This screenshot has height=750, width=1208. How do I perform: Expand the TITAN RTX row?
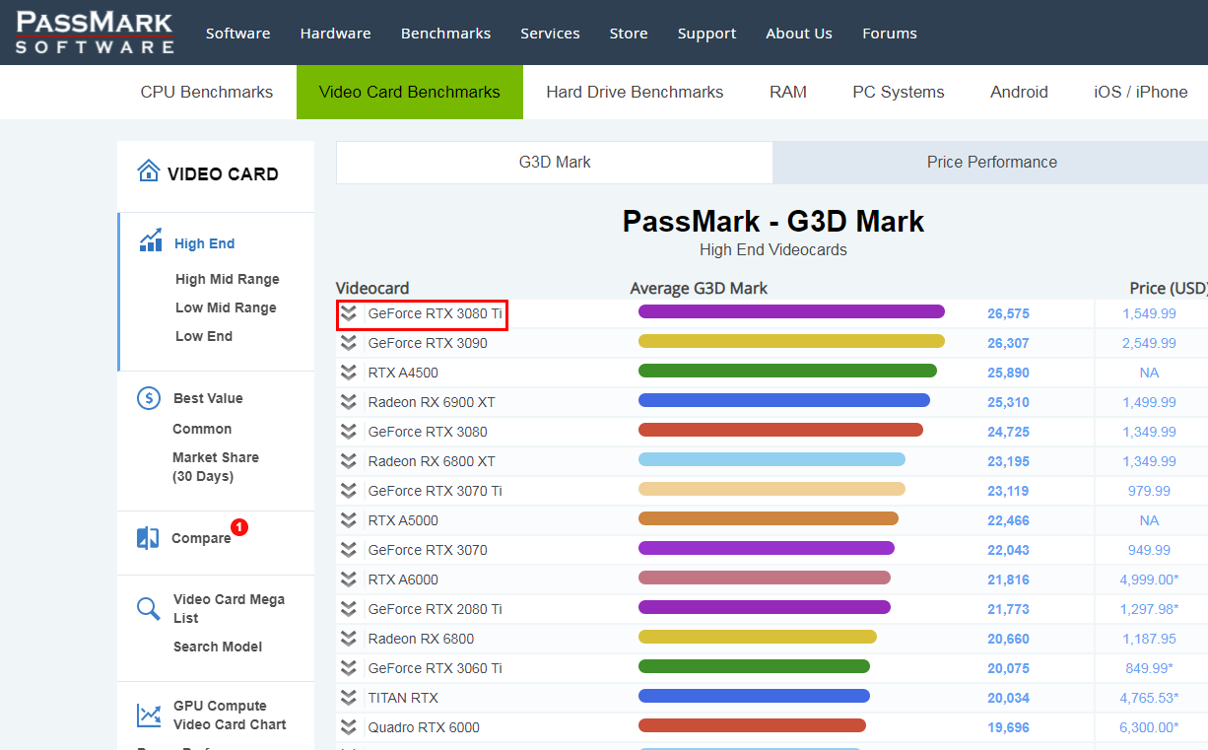coord(348,698)
